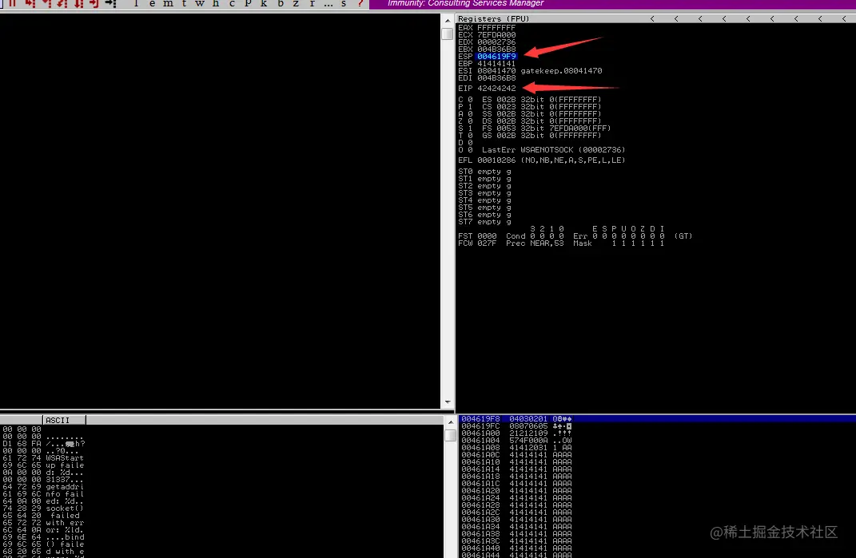
Task: Pause the debugged program execution
Action: pyautogui.click(x=12, y=3)
